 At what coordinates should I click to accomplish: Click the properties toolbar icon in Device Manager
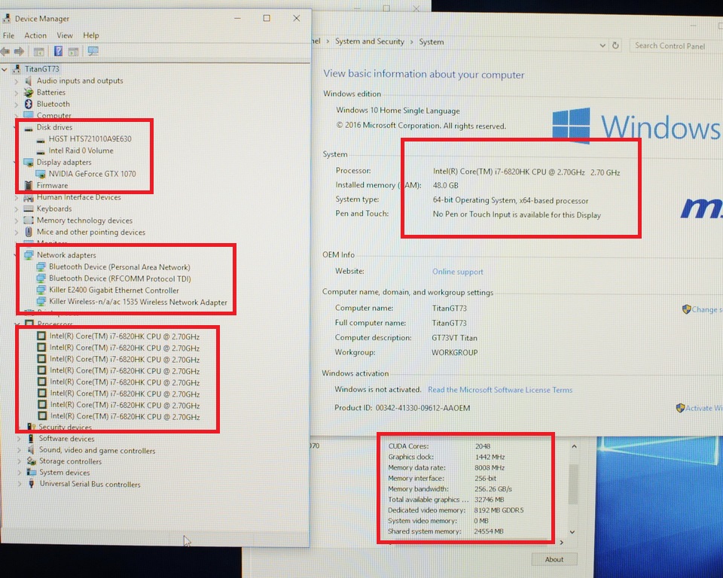pos(38,52)
